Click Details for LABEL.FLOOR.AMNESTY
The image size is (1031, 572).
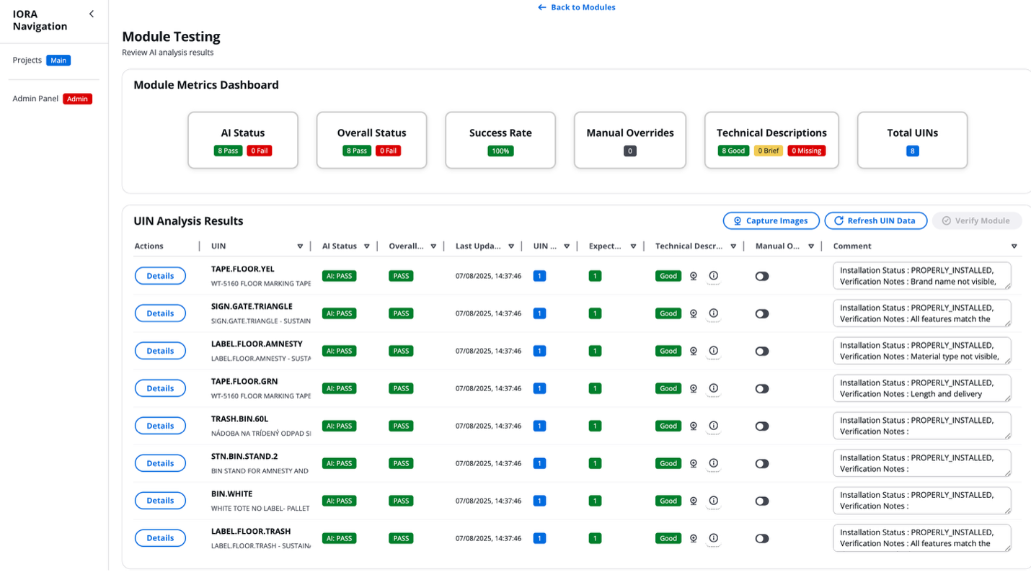(x=160, y=351)
